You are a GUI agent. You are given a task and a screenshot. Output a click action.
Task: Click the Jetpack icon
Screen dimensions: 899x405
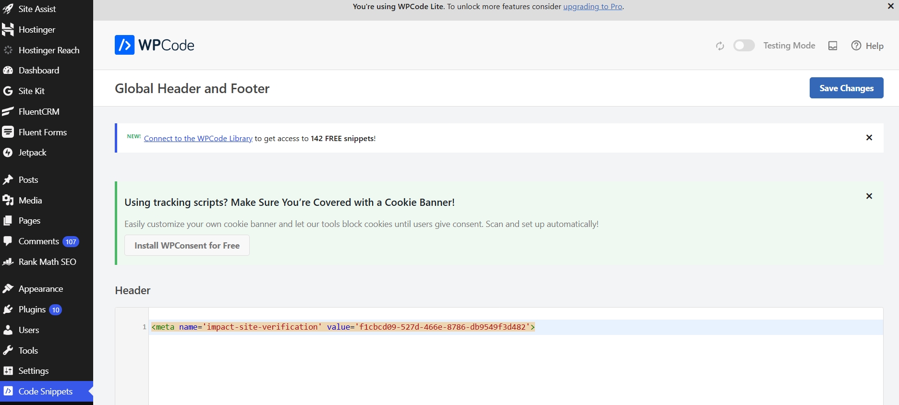[x=8, y=153]
